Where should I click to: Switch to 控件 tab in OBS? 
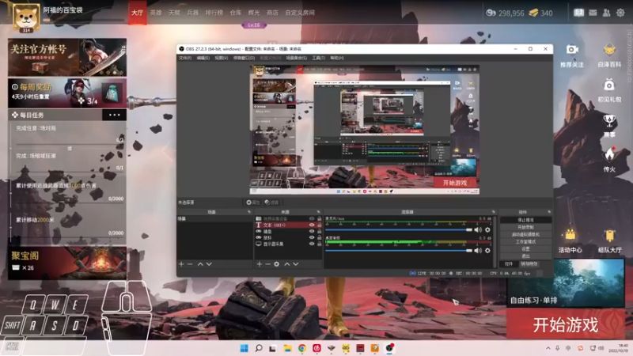509,264
